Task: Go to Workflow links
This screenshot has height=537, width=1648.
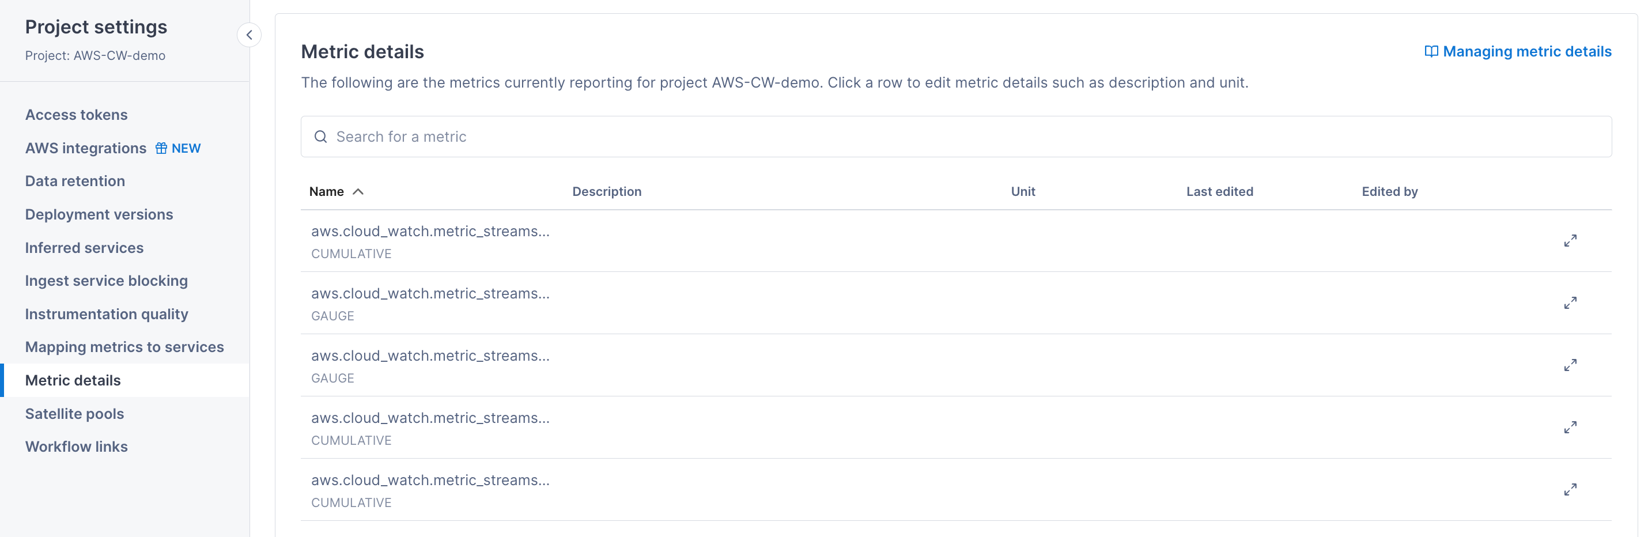Action: click(x=76, y=447)
